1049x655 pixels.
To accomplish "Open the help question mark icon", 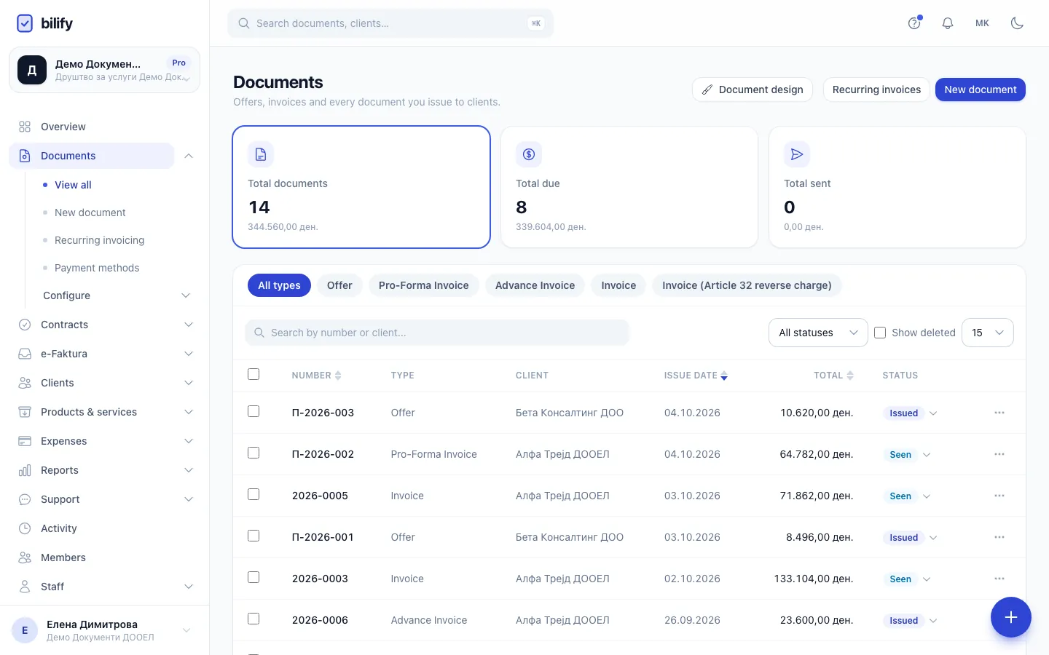I will 914,23.
